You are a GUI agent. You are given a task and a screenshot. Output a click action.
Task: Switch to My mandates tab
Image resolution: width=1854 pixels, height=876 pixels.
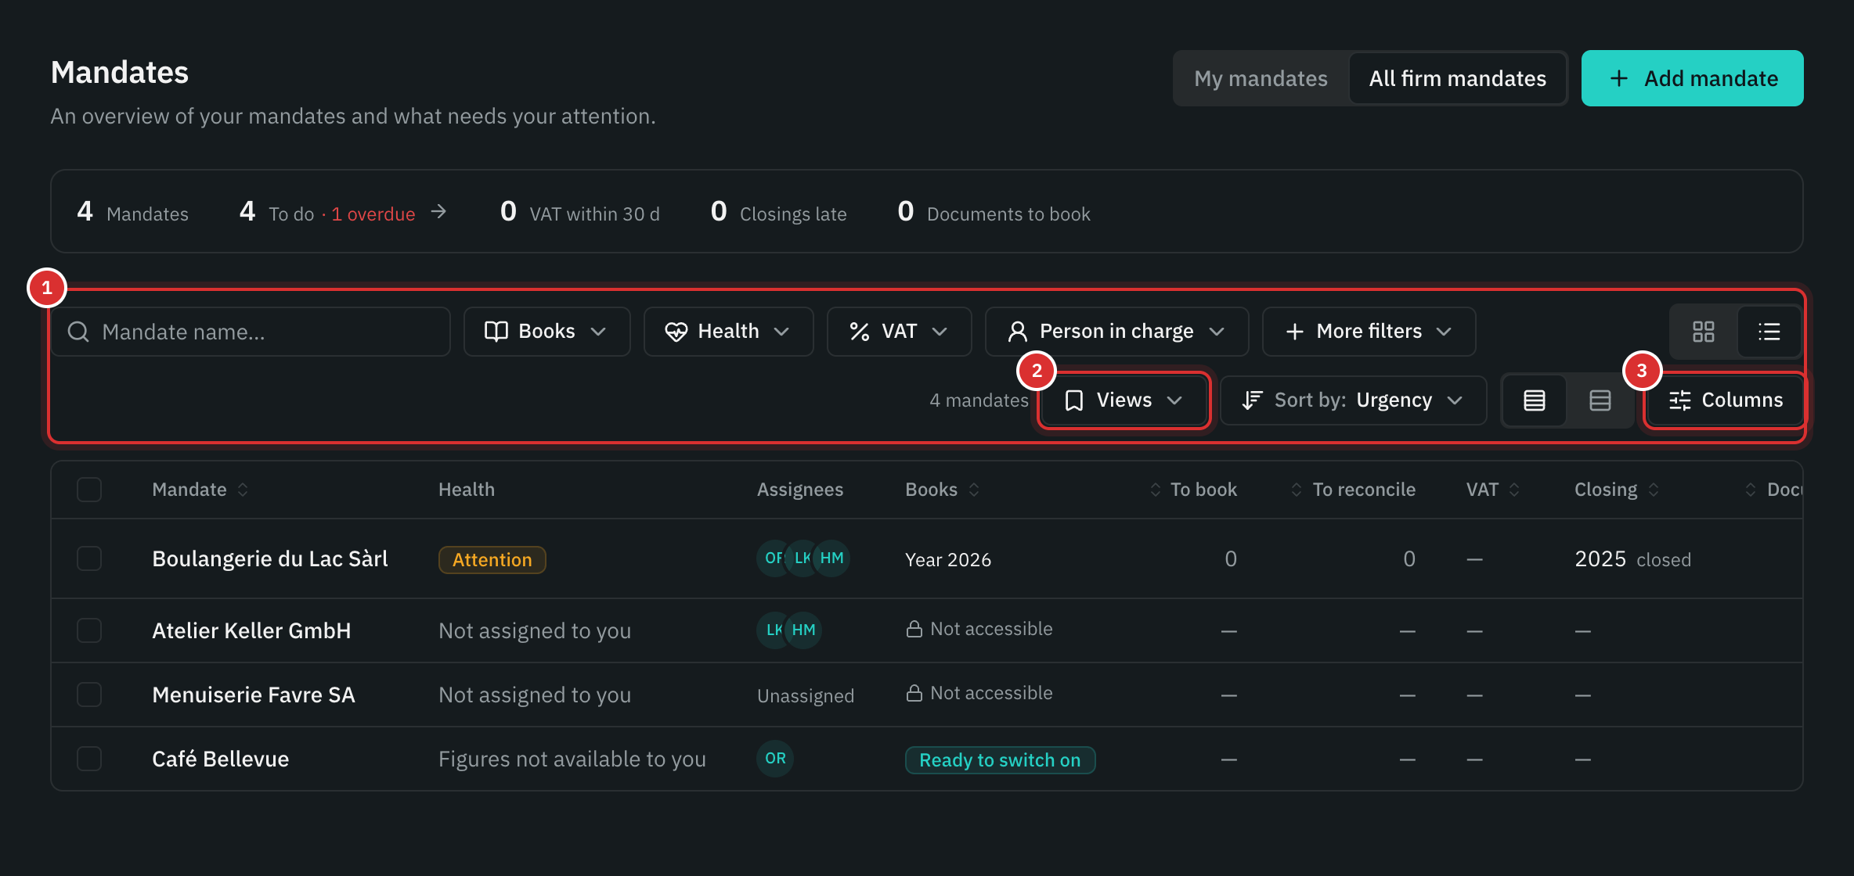1261,78
